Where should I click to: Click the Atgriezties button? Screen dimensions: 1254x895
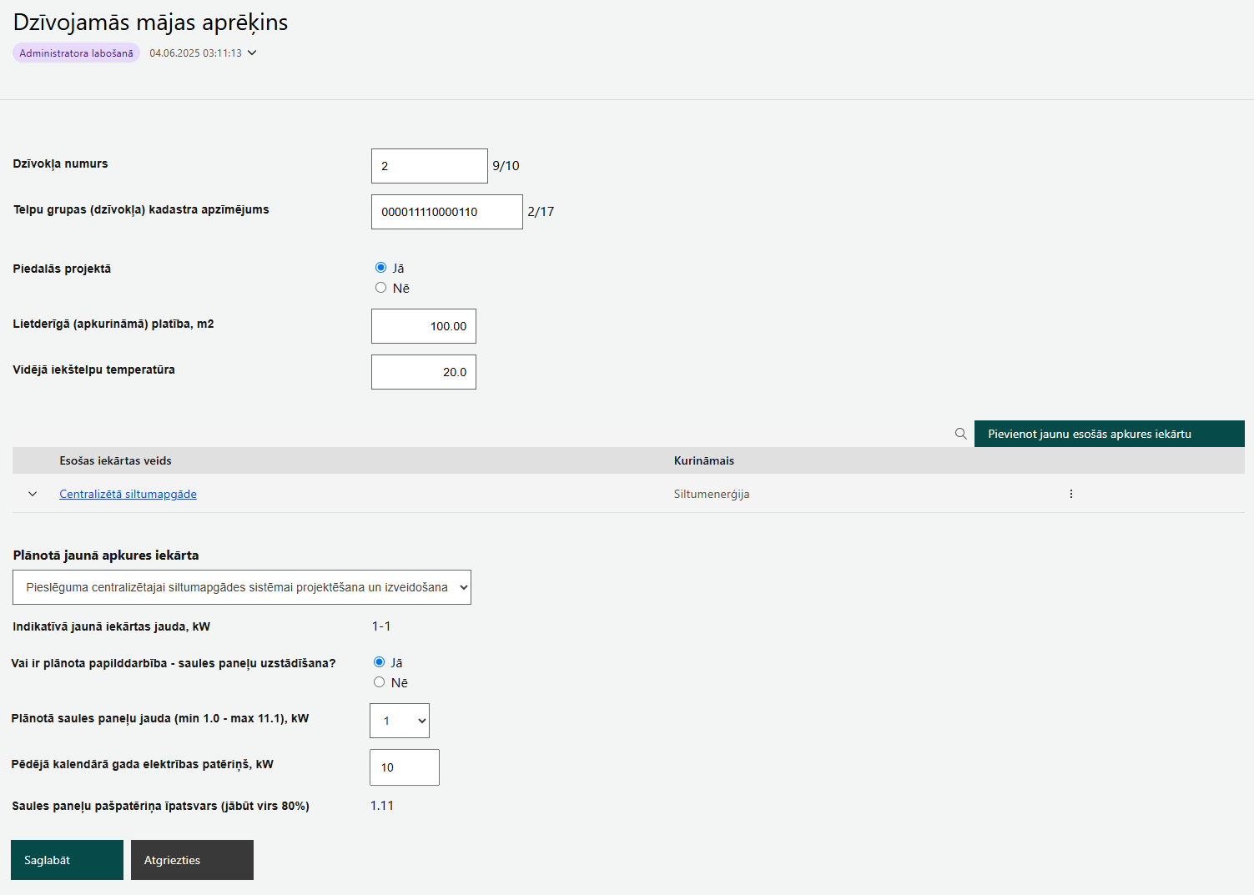192,860
